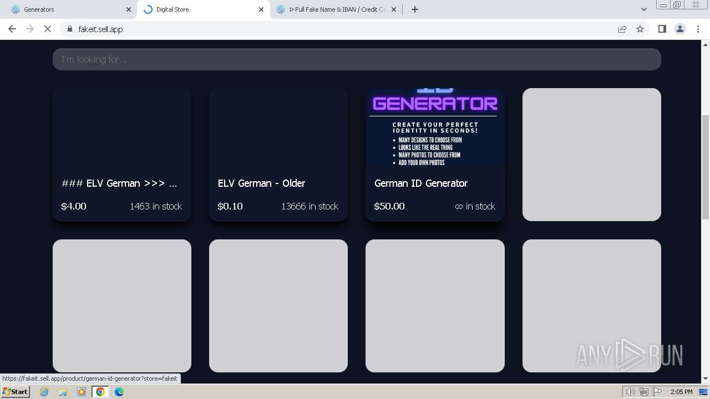Click the ID Generator banner image

(435, 128)
